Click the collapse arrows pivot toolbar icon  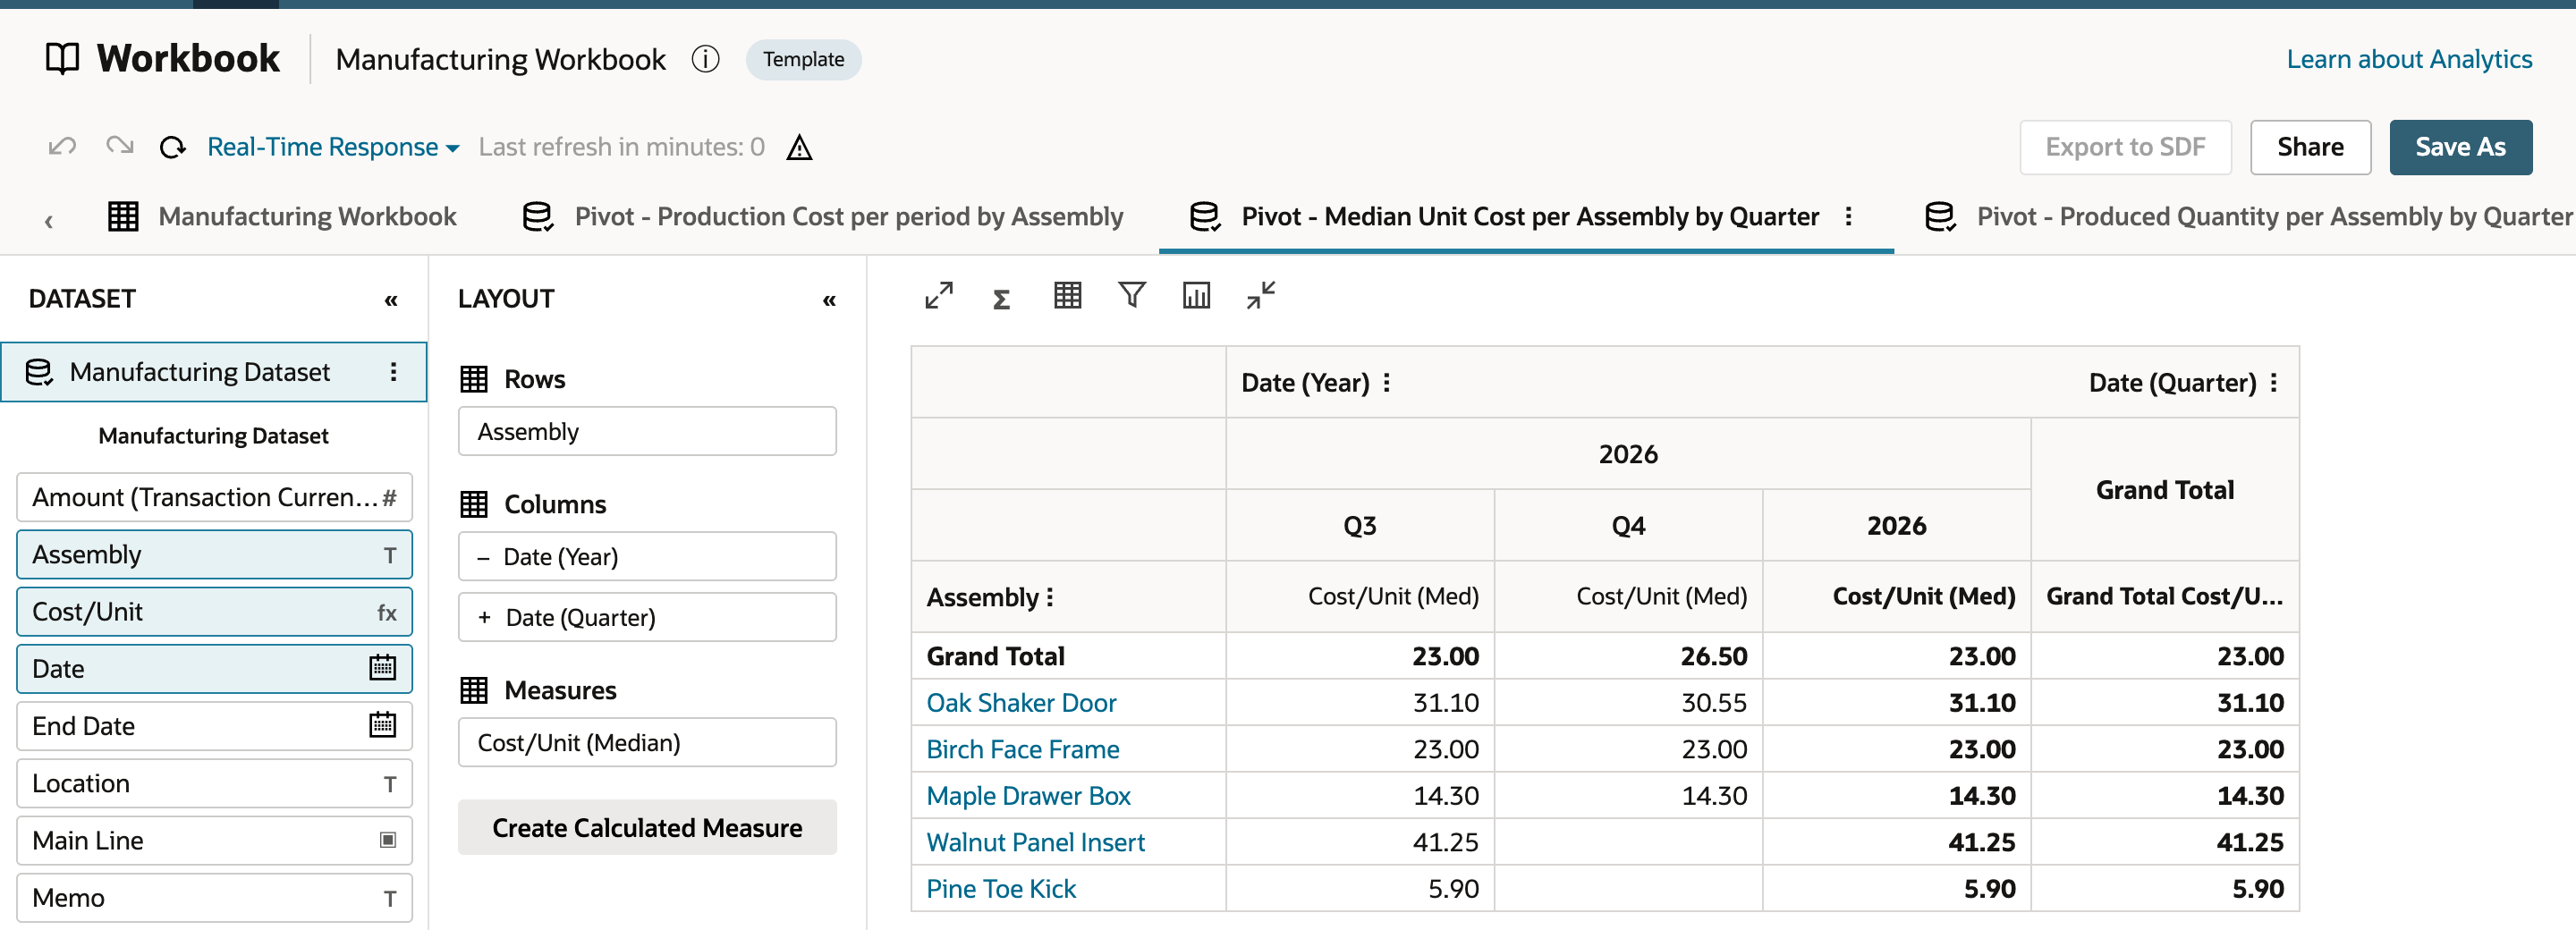[1261, 296]
